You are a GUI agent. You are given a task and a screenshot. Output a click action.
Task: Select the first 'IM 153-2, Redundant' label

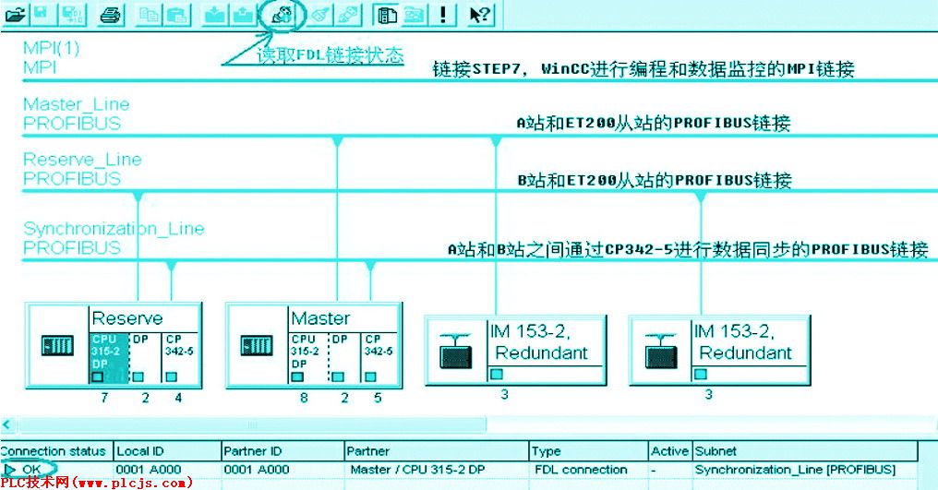[538, 341]
